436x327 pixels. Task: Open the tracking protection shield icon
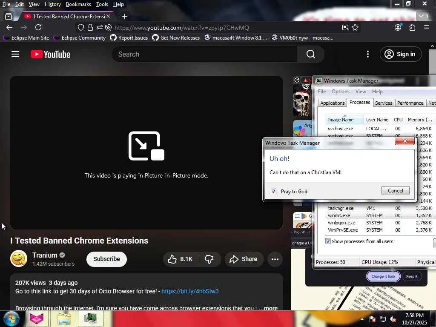[80, 27]
